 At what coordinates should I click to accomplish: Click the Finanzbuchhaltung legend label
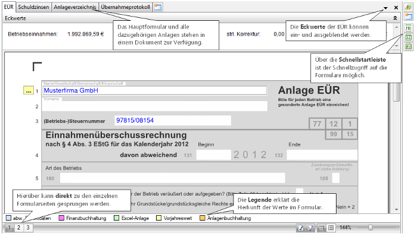86,218
